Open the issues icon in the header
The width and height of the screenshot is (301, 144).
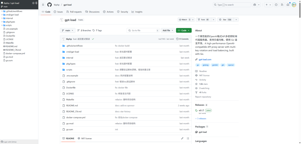tap(276, 5)
